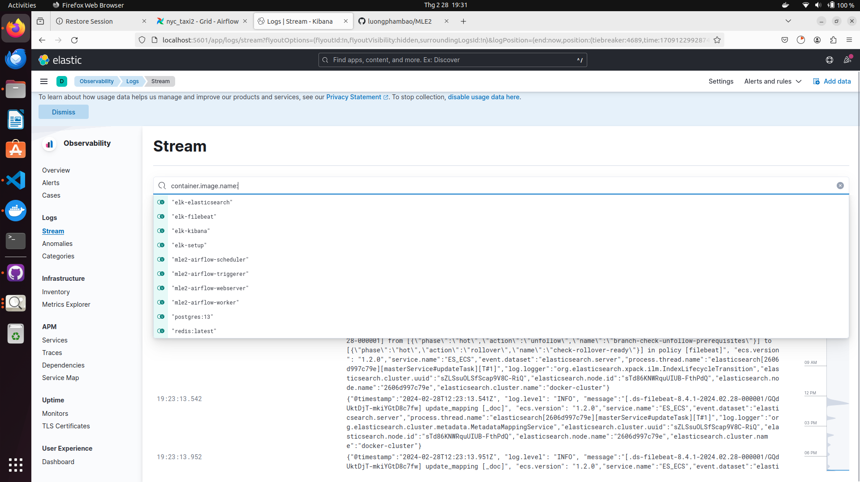
Task: Close the Logs Stream Kibana tab
Action: tap(346, 21)
